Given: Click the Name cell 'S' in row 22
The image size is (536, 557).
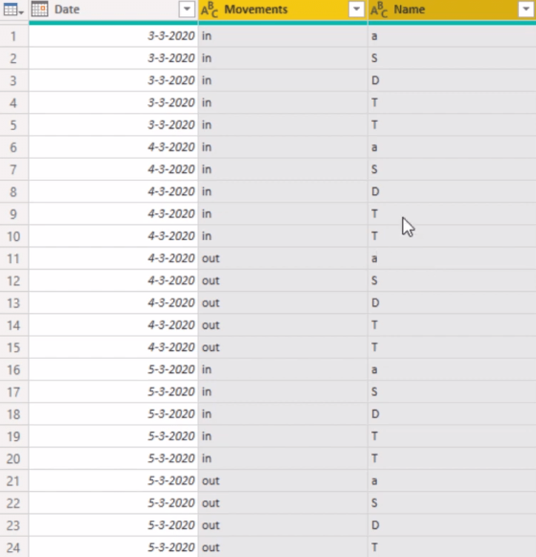Looking at the screenshot, I should coord(452,503).
